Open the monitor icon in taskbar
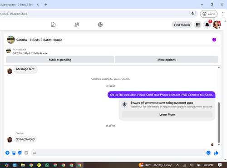This screenshot has height=168, width=227. click(x=15, y=165)
